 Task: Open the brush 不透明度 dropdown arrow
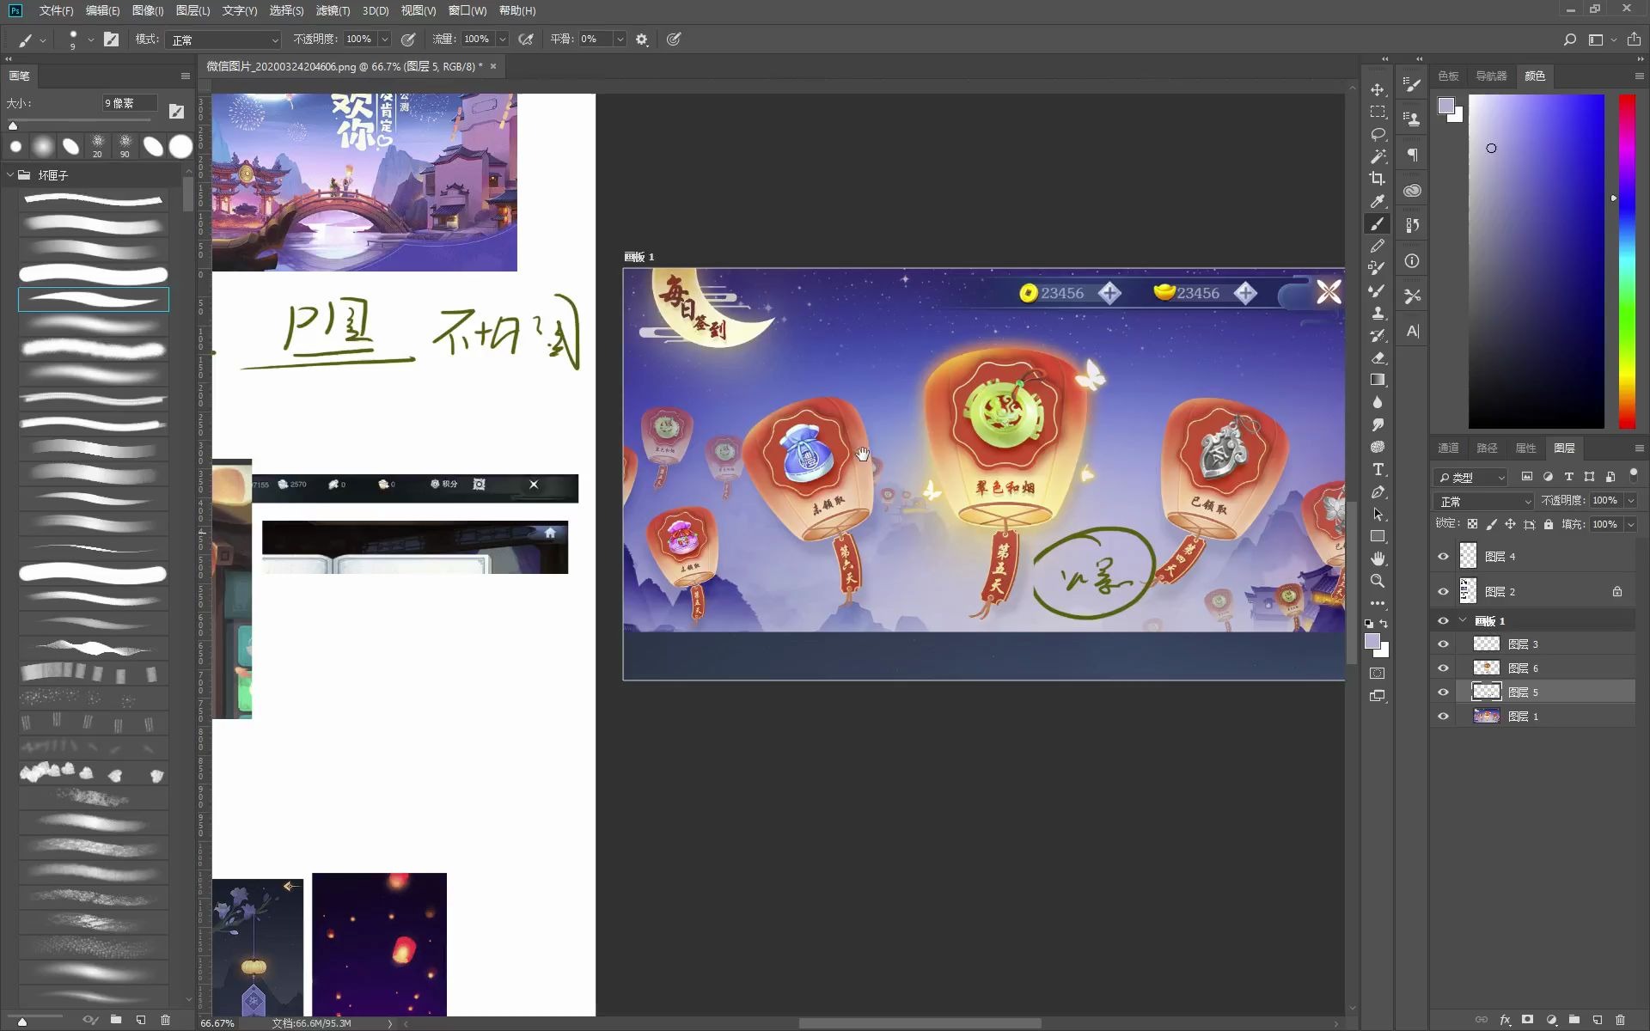tap(384, 40)
